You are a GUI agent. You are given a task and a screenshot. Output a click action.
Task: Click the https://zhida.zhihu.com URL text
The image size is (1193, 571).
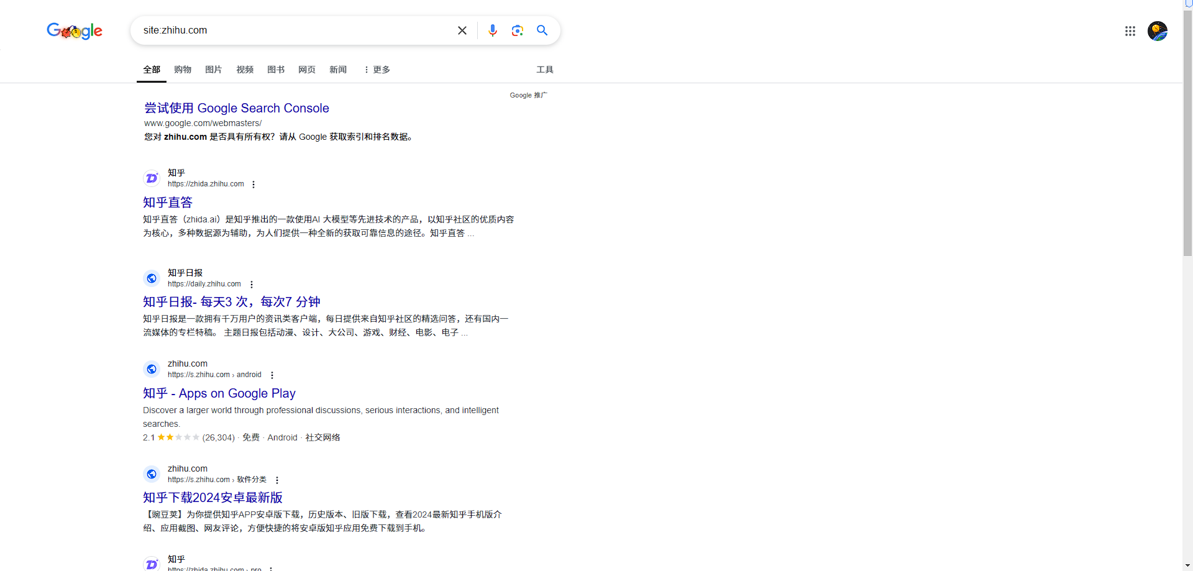(206, 184)
